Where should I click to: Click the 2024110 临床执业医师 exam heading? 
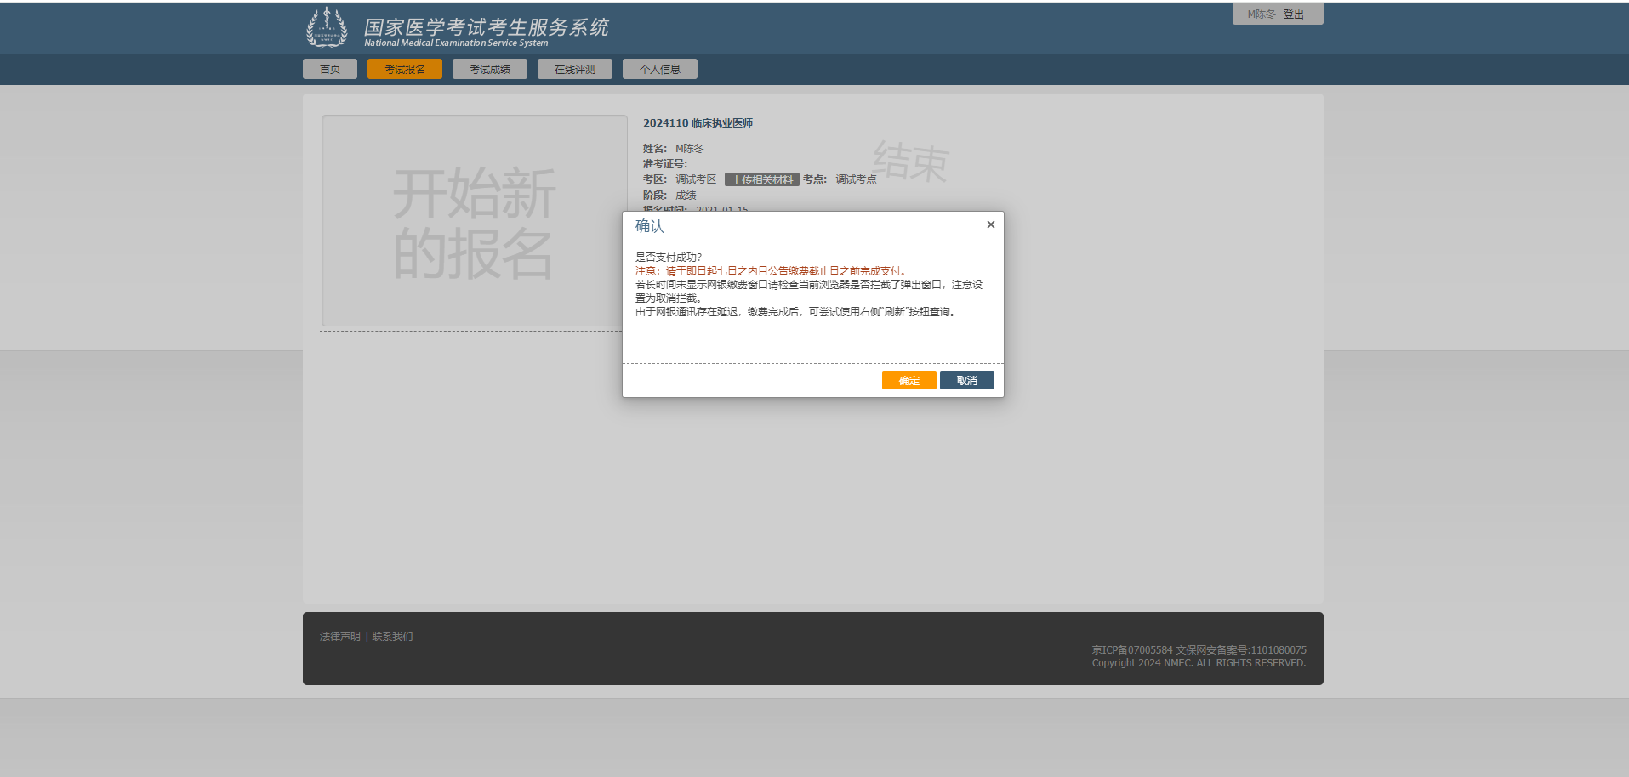[698, 123]
